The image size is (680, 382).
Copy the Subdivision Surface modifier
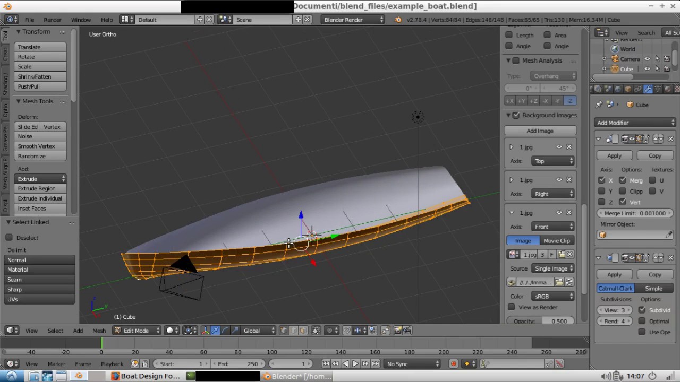click(x=654, y=274)
